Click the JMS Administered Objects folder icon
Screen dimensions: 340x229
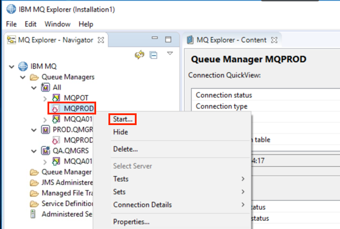point(34,183)
